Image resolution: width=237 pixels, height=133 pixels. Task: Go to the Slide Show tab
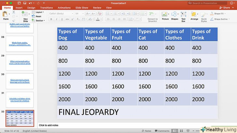click(82, 8)
